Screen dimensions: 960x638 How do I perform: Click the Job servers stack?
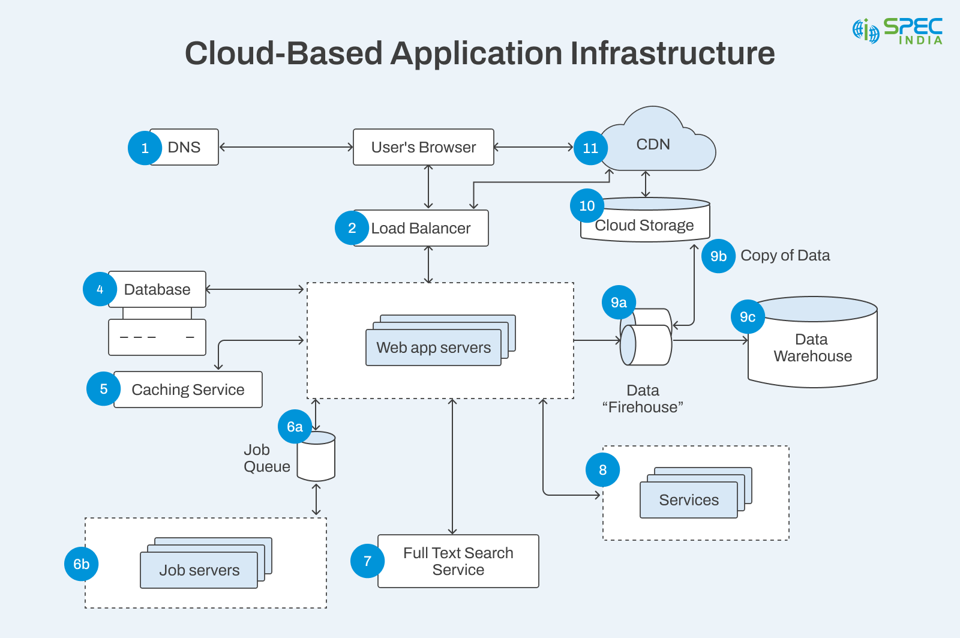click(206, 563)
